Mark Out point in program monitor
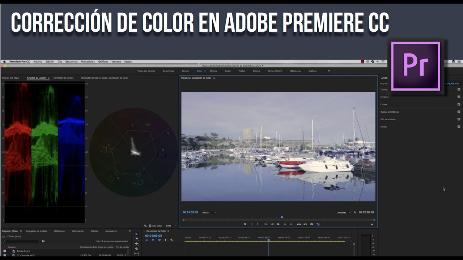 (x=258, y=224)
